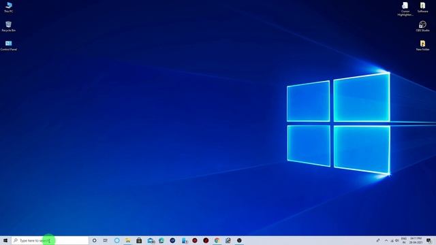Open the Mail app on the taskbar
The height and width of the screenshot is (245, 436).
point(151,240)
